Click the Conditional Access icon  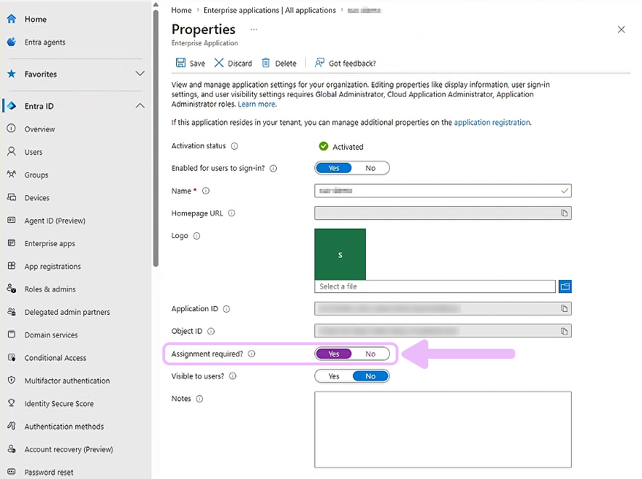(12, 357)
